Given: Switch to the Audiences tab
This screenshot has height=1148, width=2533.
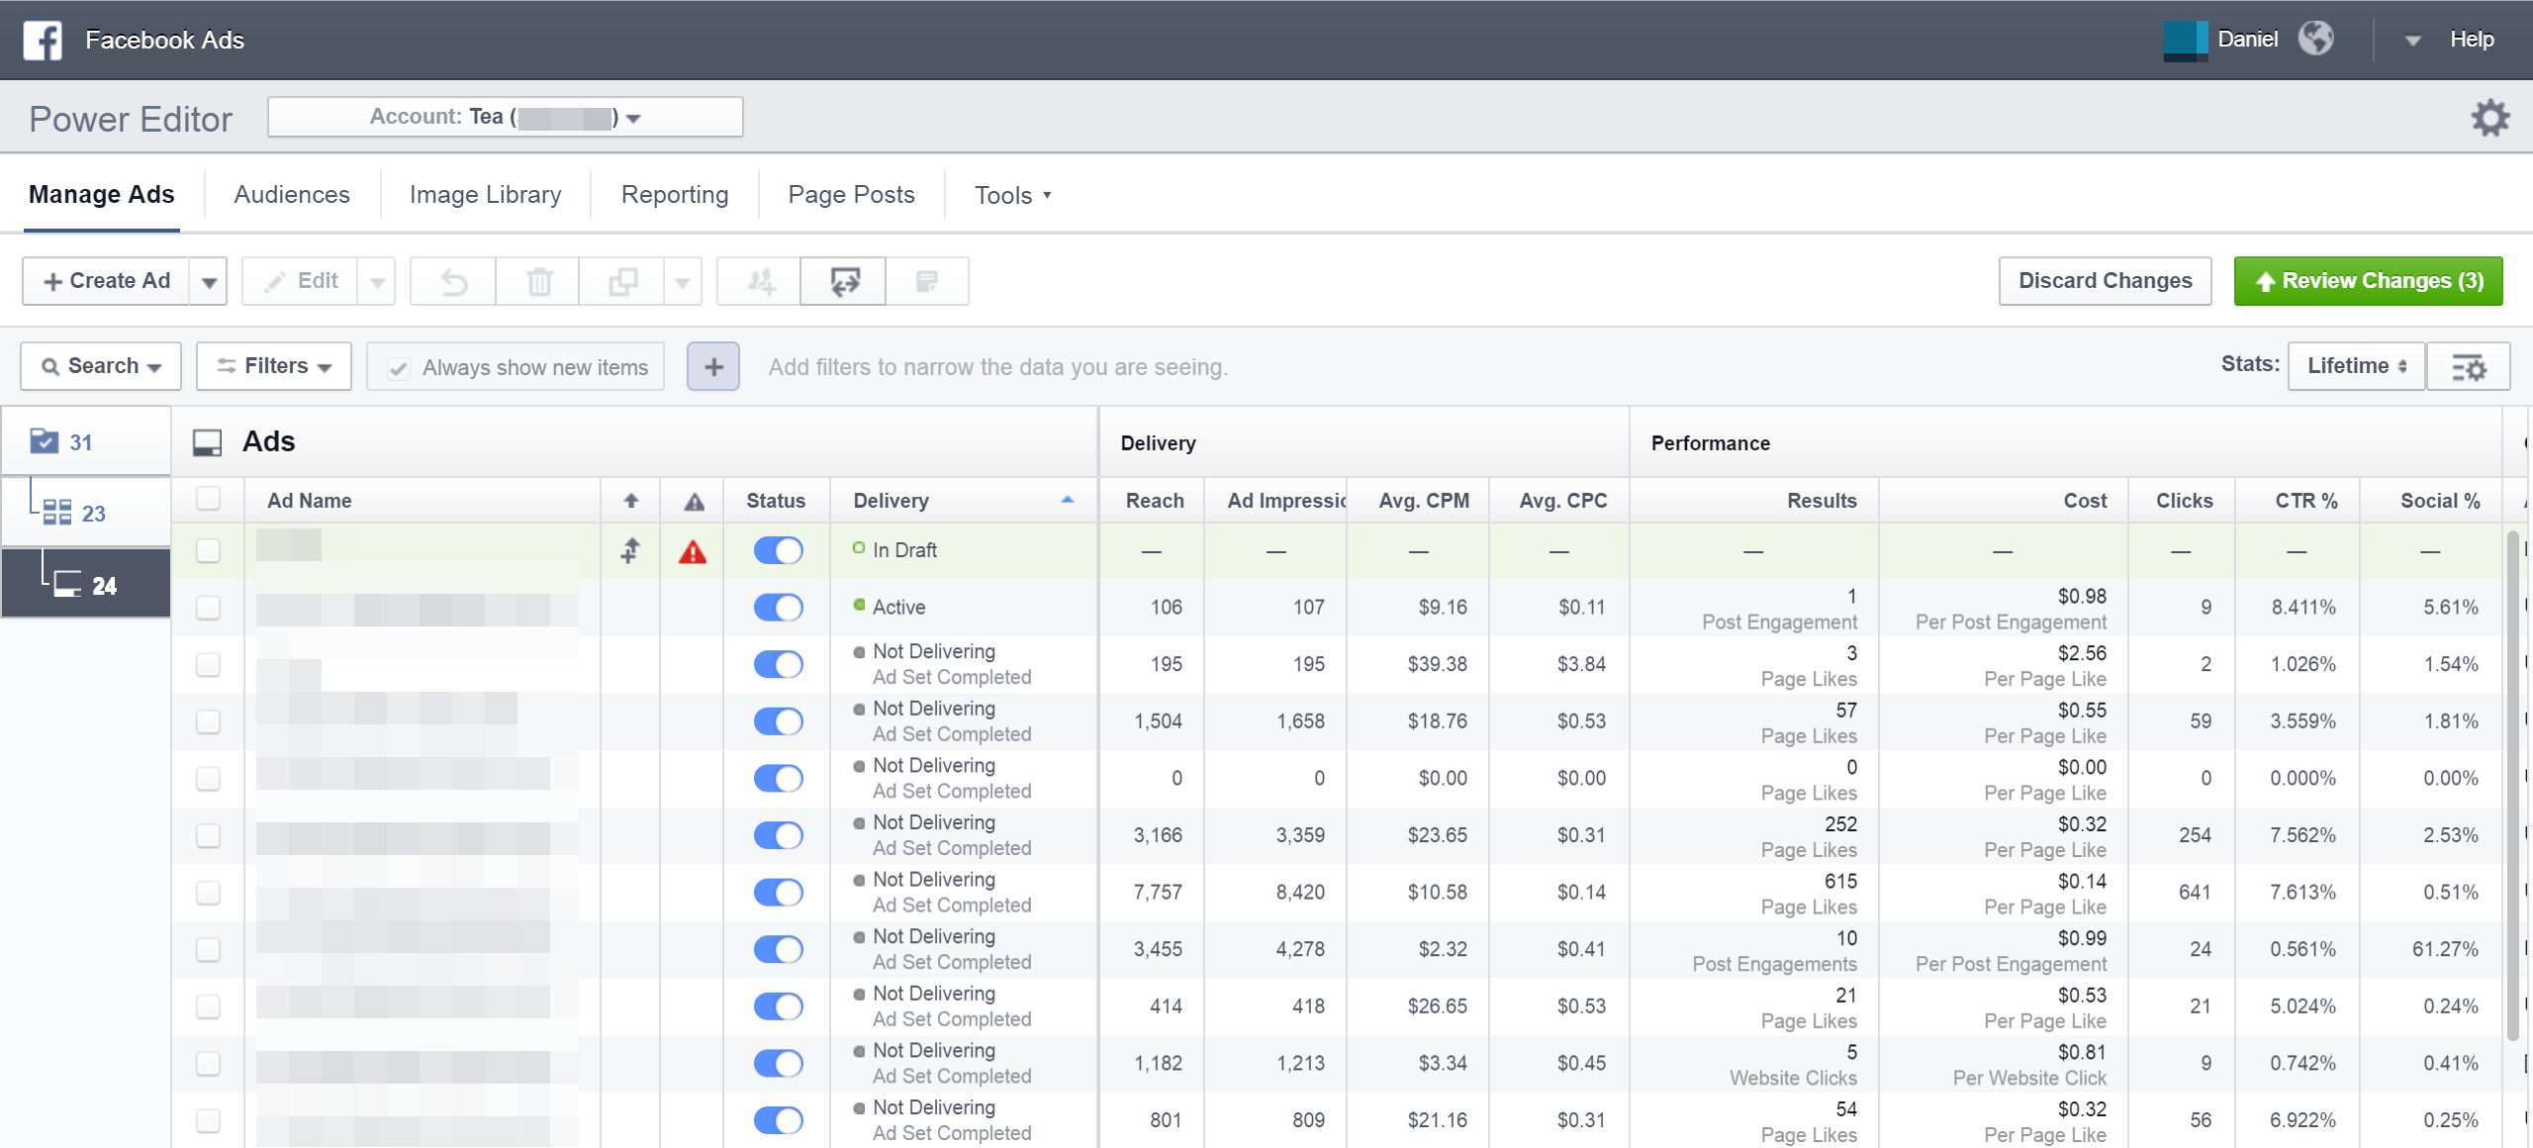Looking at the screenshot, I should coord(291,194).
